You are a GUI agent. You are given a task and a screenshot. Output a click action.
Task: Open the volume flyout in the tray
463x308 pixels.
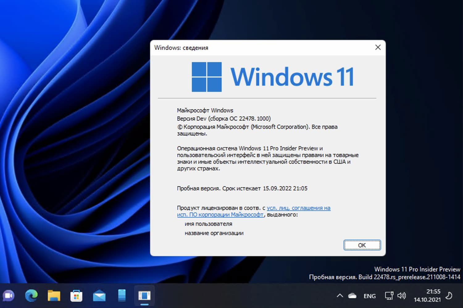pos(402,295)
